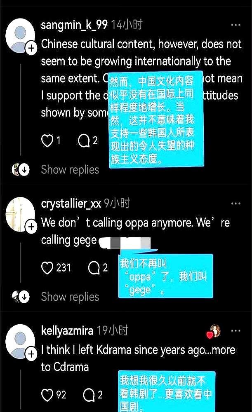Like crystallier_xx's post showing 231 likes
The width and height of the screenshot is (252, 412).
click(x=47, y=268)
